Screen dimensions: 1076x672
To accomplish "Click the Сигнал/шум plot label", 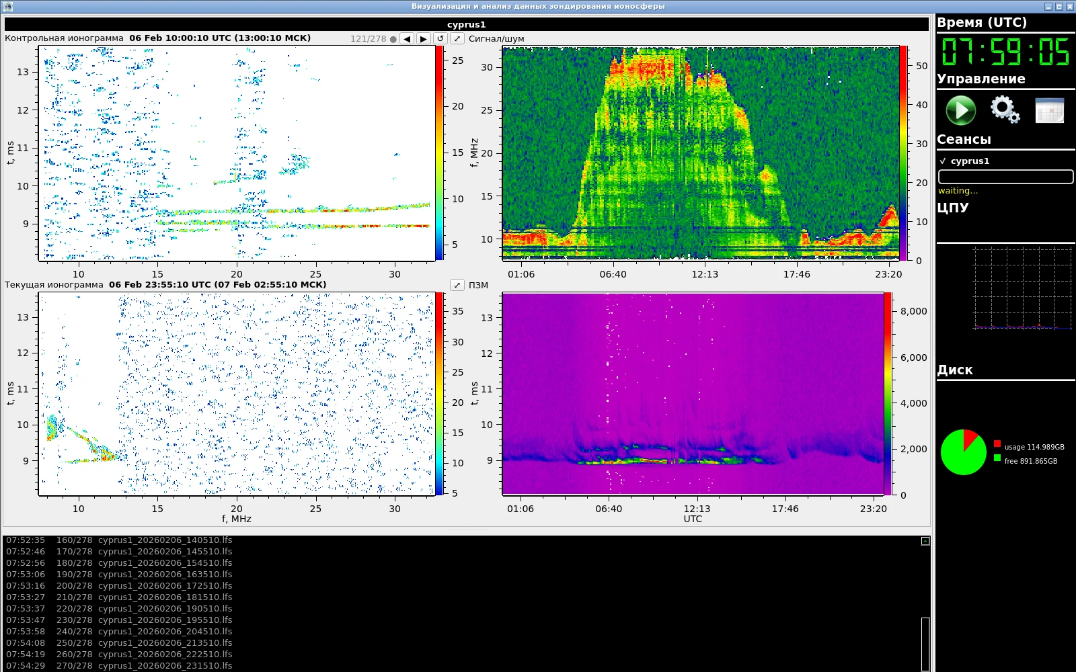I will pos(496,39).
